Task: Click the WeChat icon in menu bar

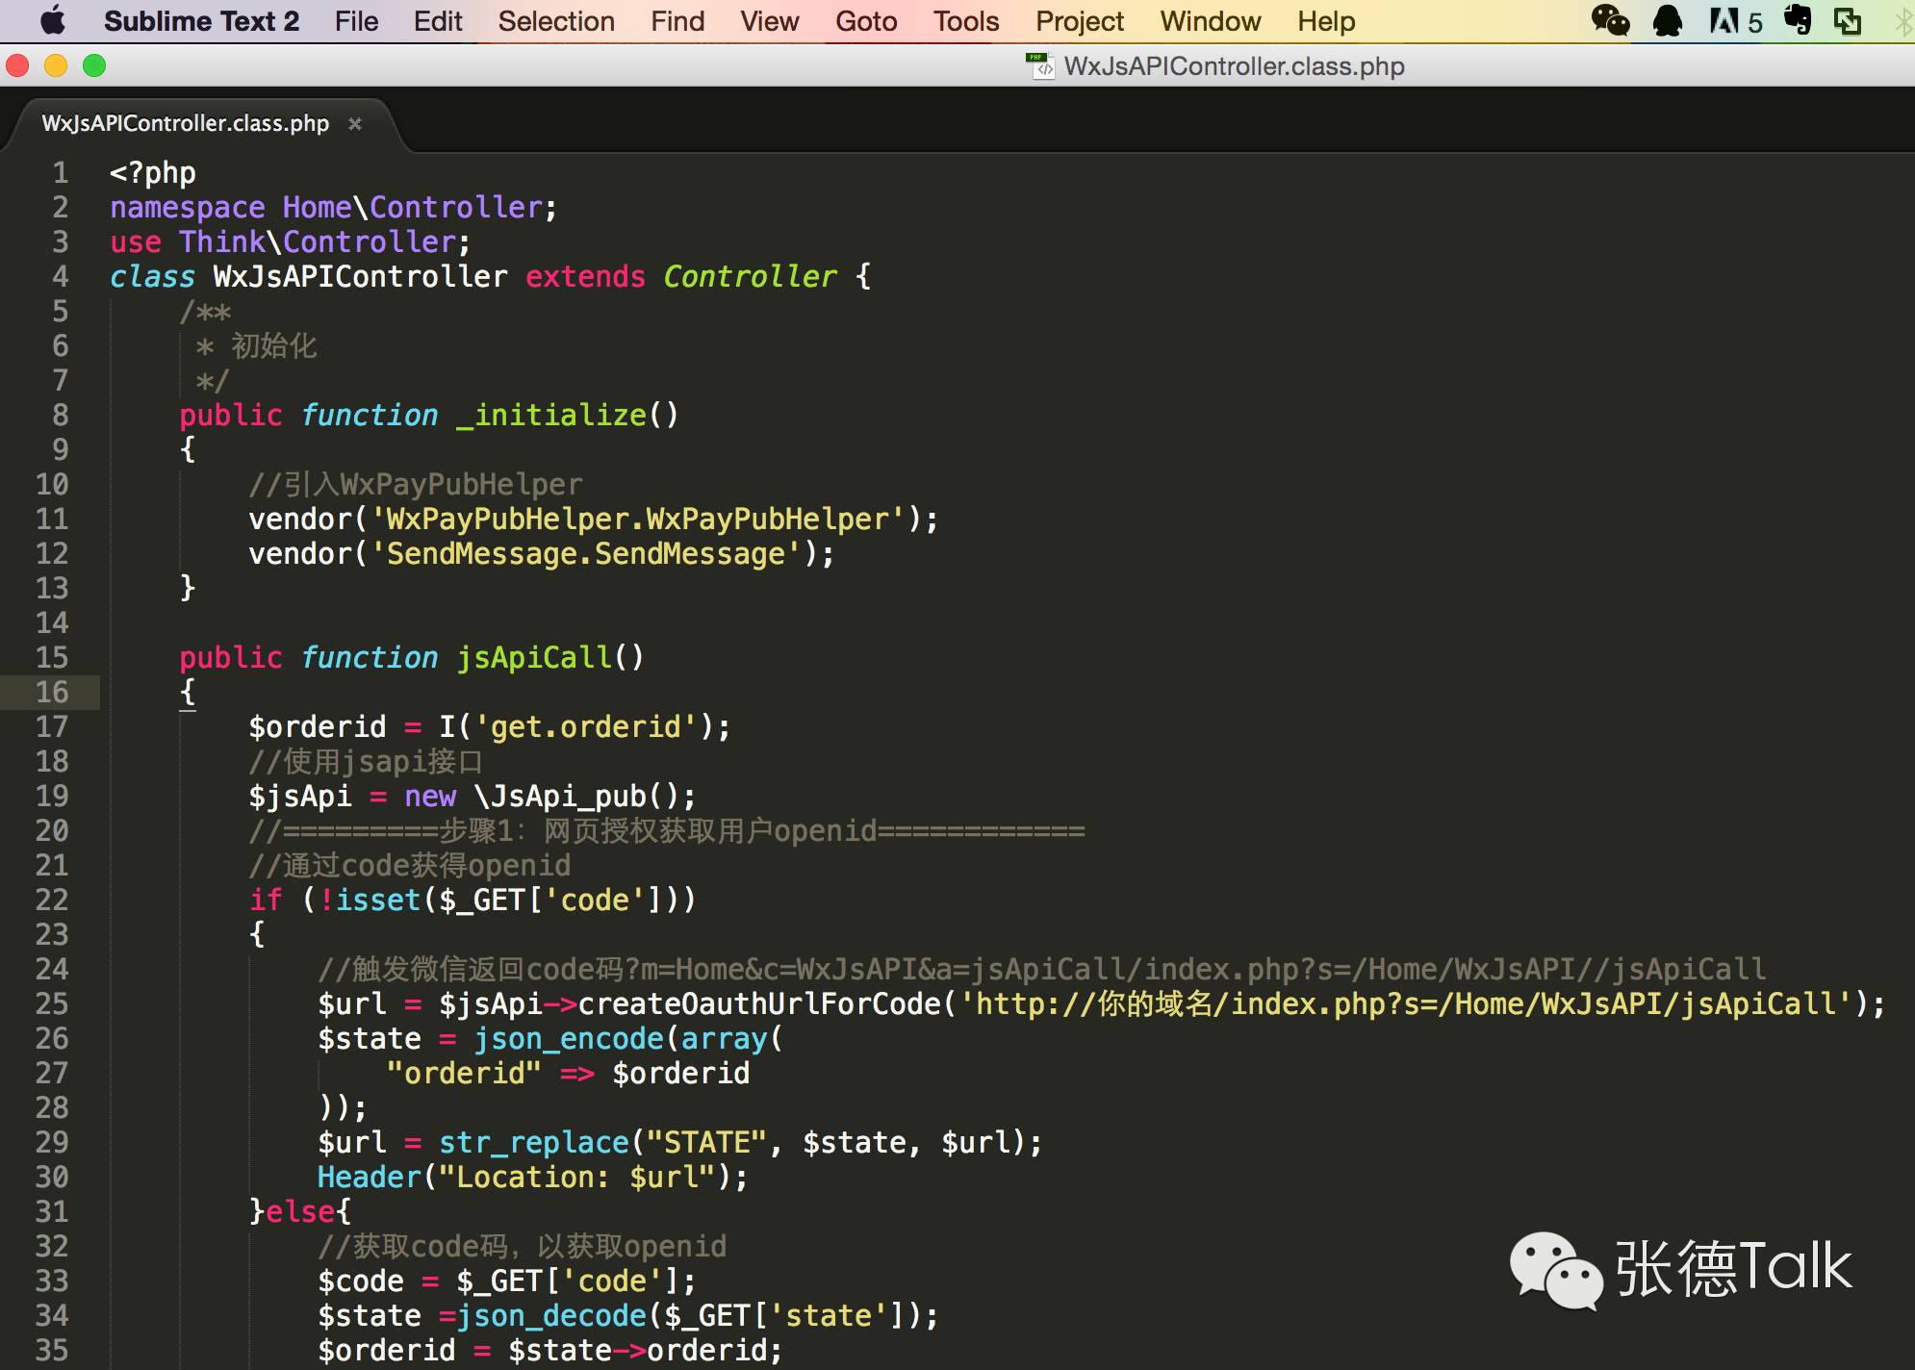Action: (x=1610, y=20)
